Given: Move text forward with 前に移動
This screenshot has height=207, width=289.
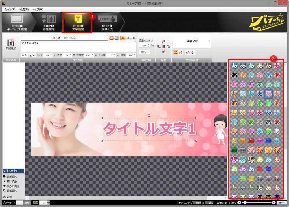Looking at the screenshot, I should pos(10,182).
